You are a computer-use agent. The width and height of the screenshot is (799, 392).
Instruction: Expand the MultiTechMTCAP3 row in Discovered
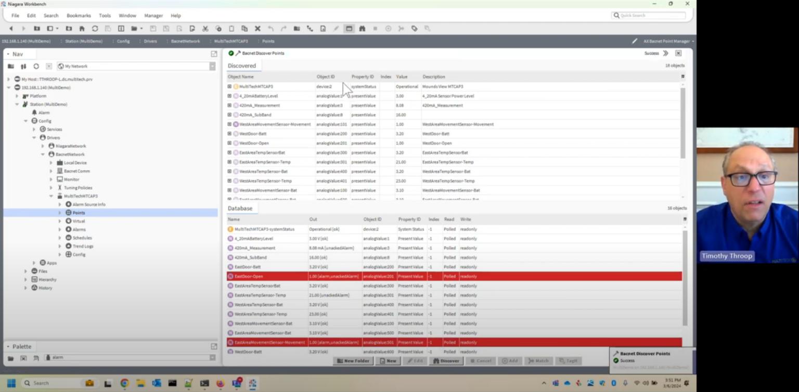pyautogui.click(x=229, y=86)
